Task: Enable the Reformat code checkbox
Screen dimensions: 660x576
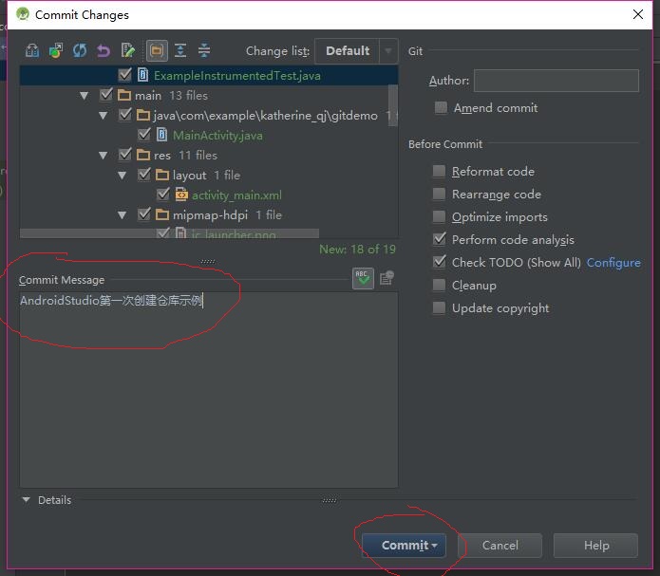Action: point(439,171)
